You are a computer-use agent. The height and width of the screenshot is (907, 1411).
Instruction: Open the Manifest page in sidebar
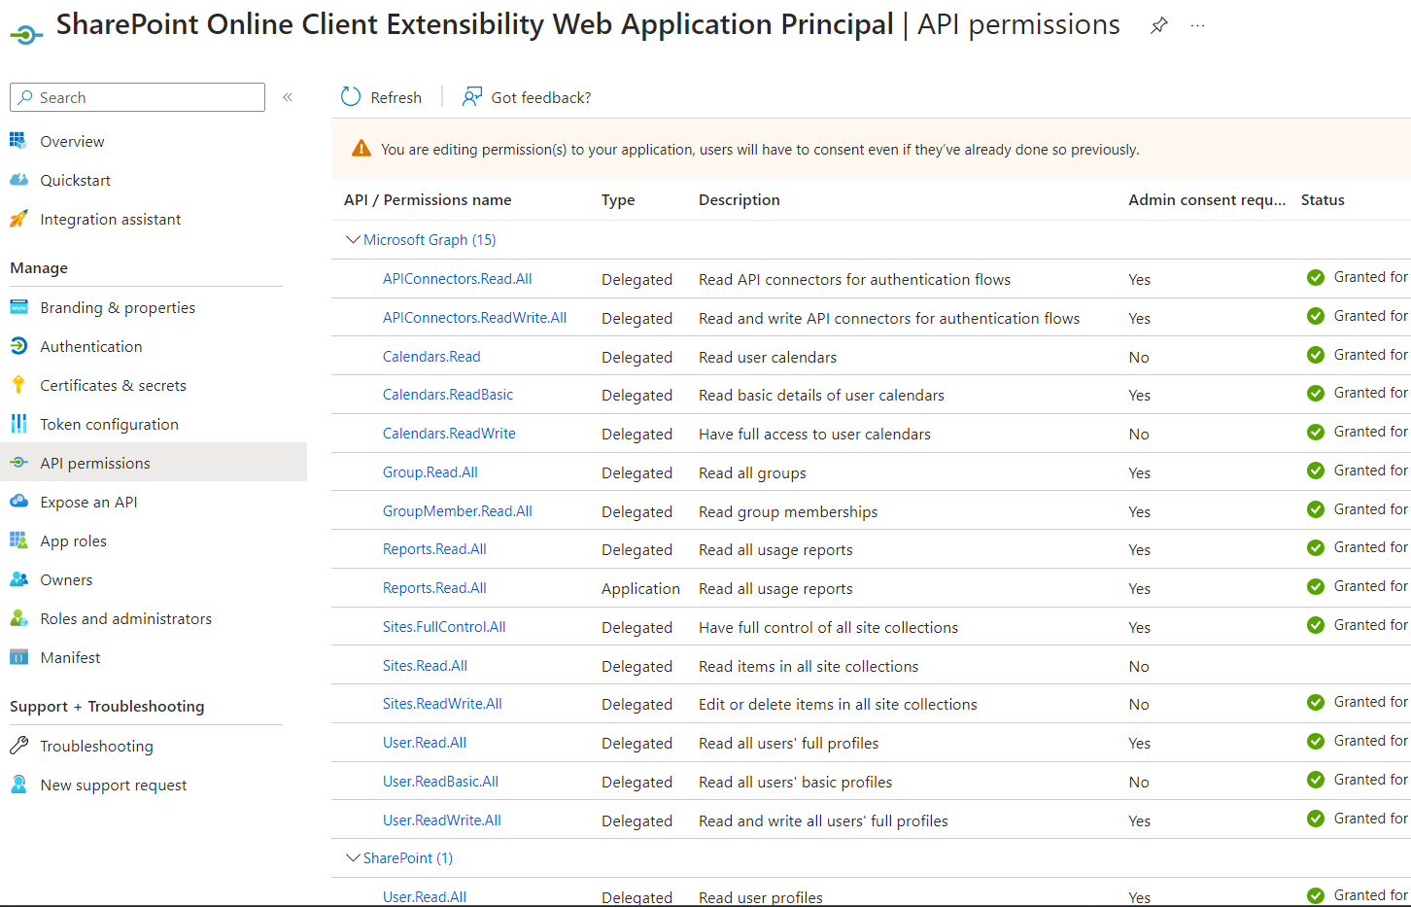coord(70,657)
